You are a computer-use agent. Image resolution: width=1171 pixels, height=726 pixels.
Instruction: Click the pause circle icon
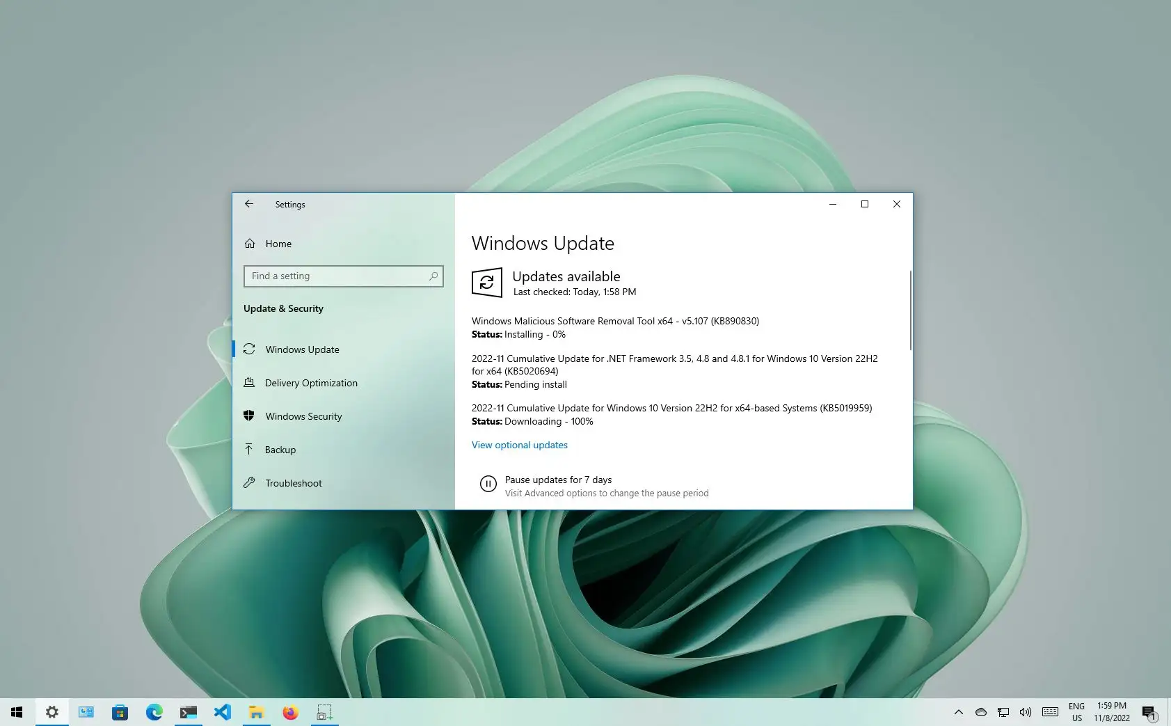pos(488,484)
